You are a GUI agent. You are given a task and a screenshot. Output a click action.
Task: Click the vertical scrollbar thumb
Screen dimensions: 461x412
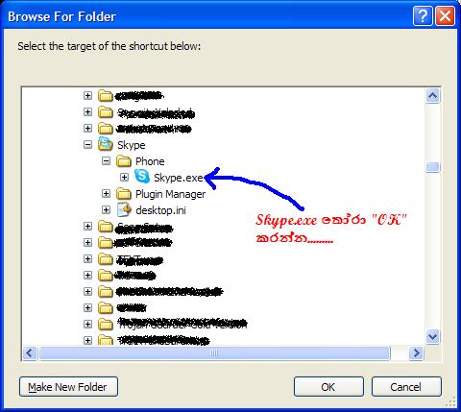tap(433, 167)
